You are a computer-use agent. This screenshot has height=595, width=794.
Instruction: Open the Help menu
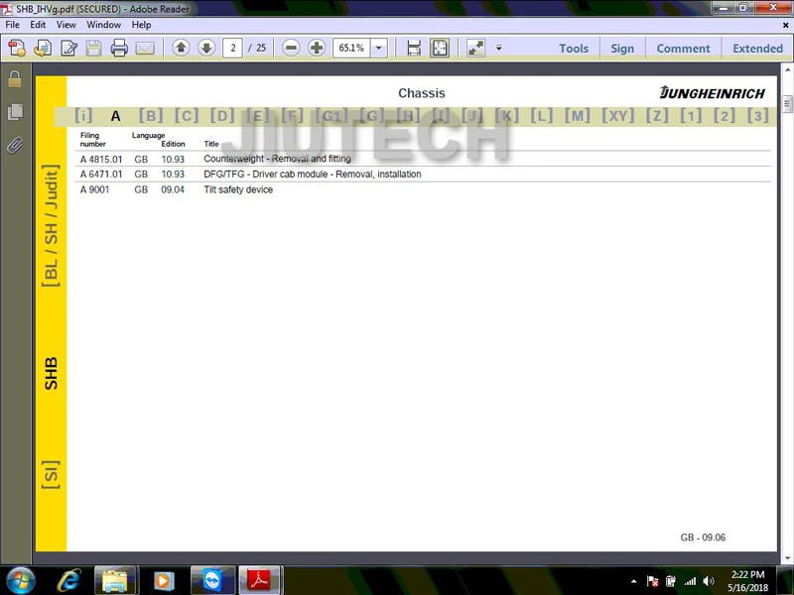pos(141,24)
